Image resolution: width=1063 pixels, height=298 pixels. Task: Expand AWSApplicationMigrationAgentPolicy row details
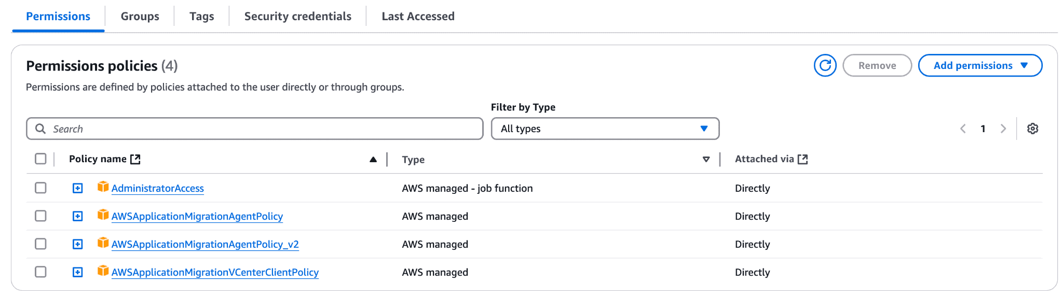(77, 216)
